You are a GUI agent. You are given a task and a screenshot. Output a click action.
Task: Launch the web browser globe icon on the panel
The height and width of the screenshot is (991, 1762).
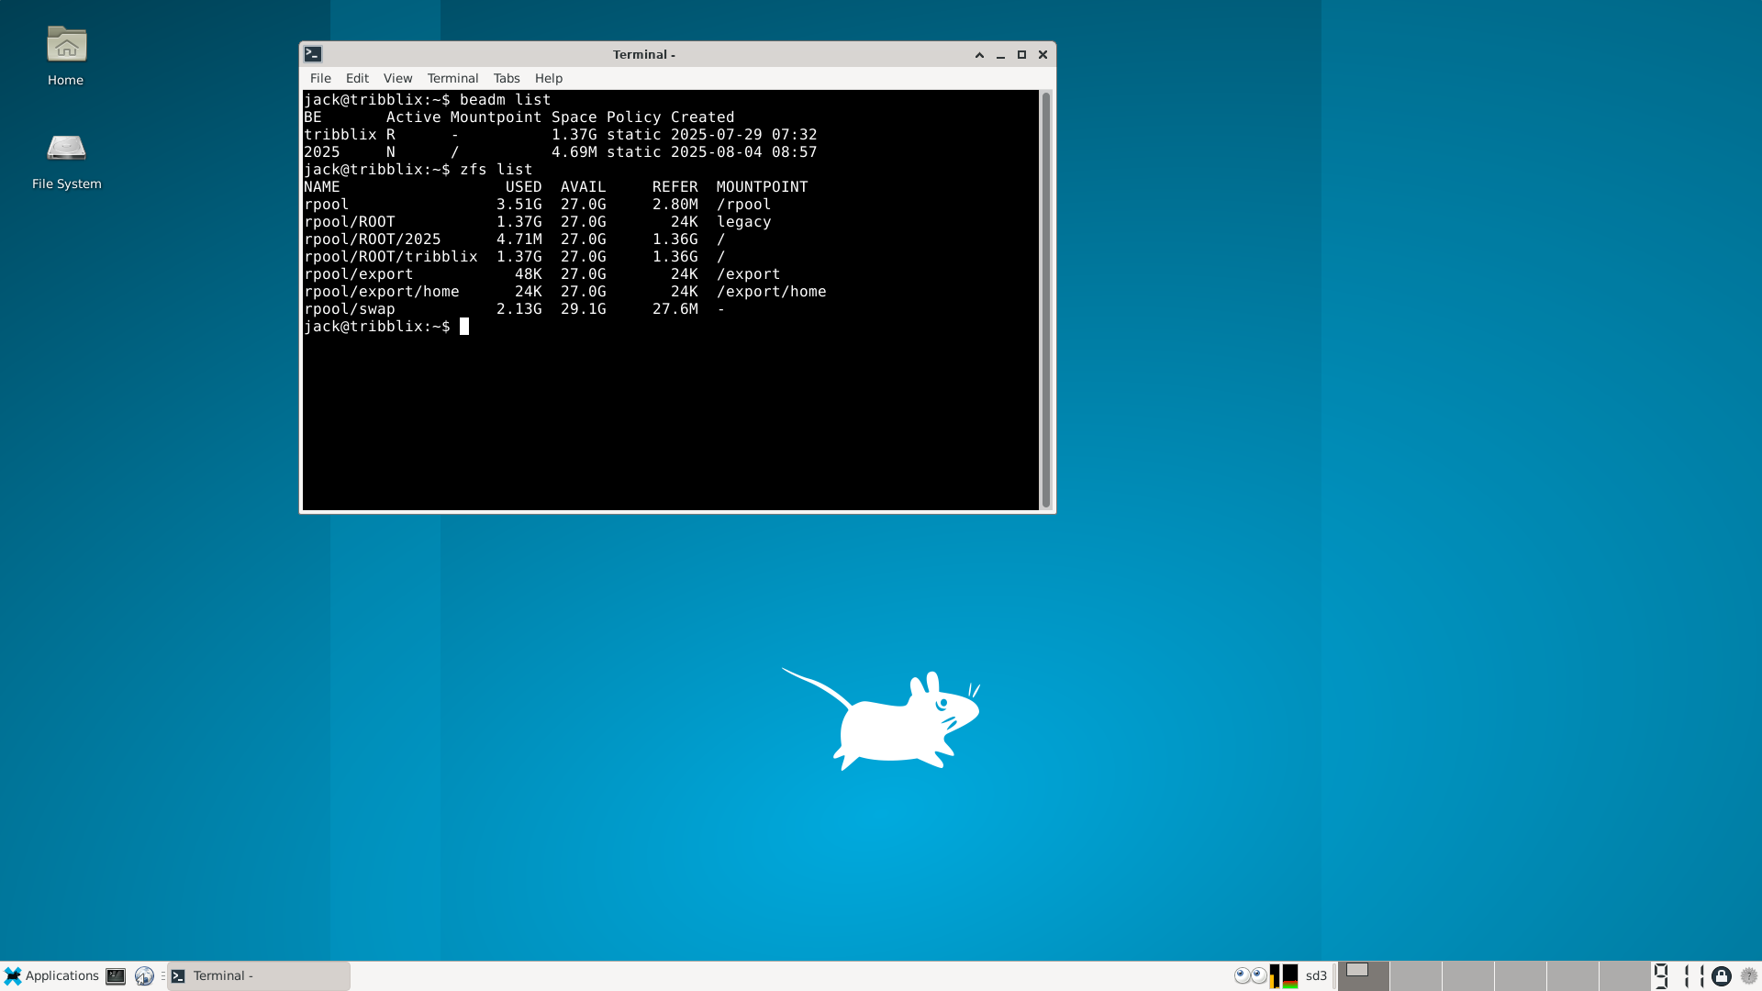pyautogui.click(x=144, y=976)
